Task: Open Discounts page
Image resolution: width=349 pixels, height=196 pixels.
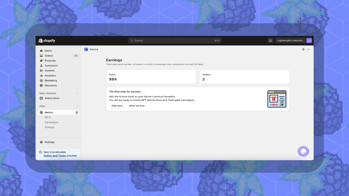Action: 51,85
